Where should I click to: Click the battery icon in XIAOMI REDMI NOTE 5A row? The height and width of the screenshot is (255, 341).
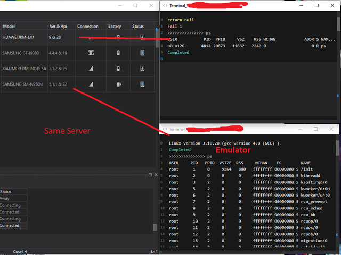pos(118,69)
